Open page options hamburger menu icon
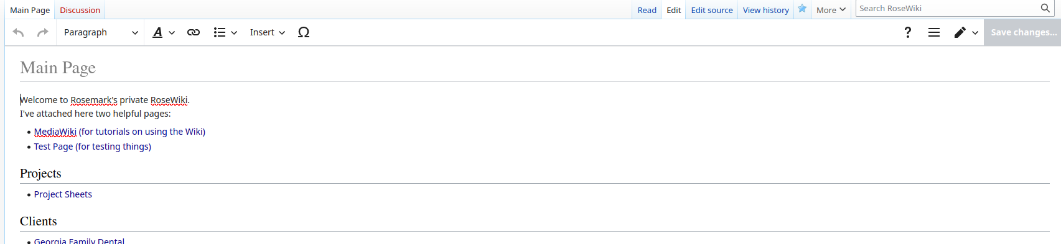The image size is (1061, 244). coord(934,32)
